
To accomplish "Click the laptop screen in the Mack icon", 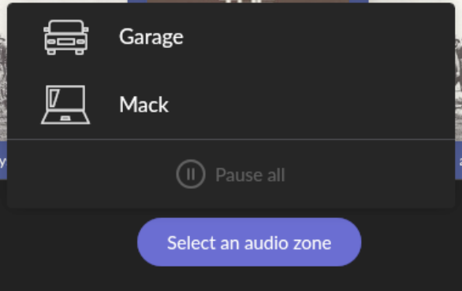I will point(65,98).
